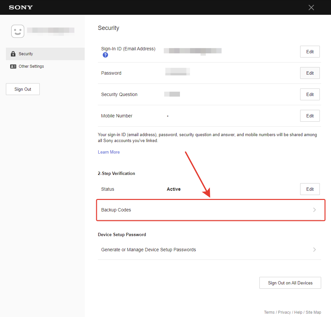Click the Sony logo in header
331x317 pixels.
point(21,7)
